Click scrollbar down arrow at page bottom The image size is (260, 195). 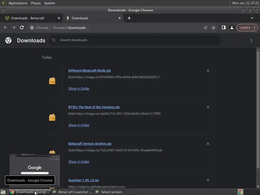tap(258, 187)
